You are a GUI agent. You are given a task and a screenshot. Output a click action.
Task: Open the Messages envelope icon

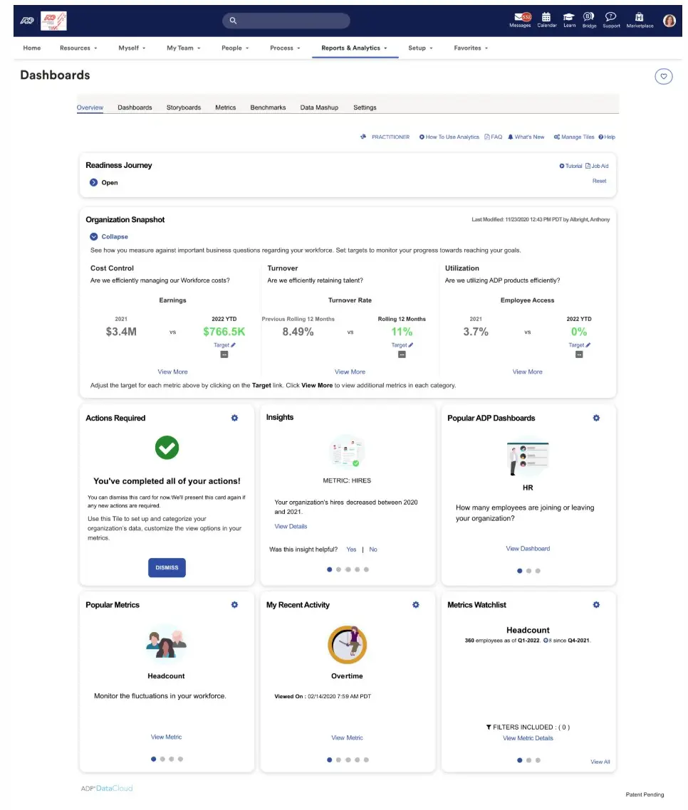click(x=520, y=18)
